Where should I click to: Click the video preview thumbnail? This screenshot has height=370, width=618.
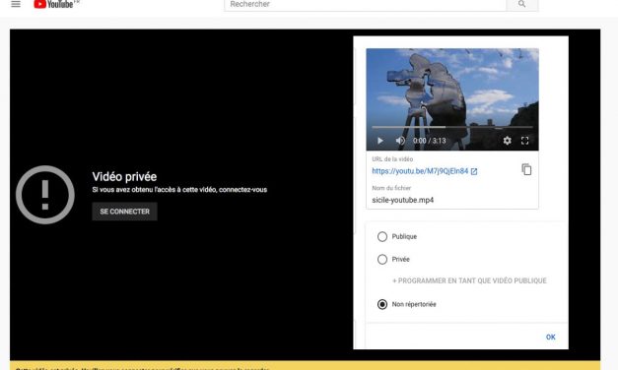tap(452, 99)
